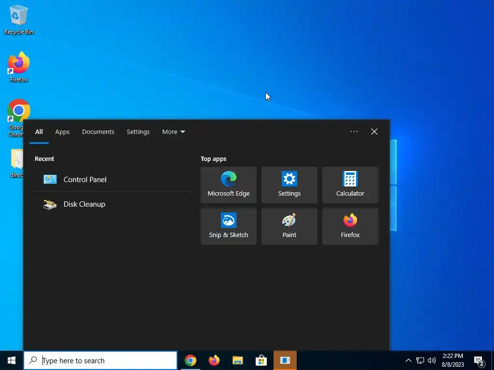Switch to the Apps search tab

coord(62,132)
